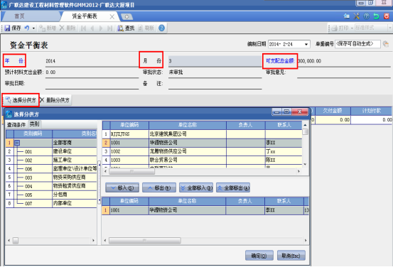Click the 单据编号 input field

click(x=357, y=44)
